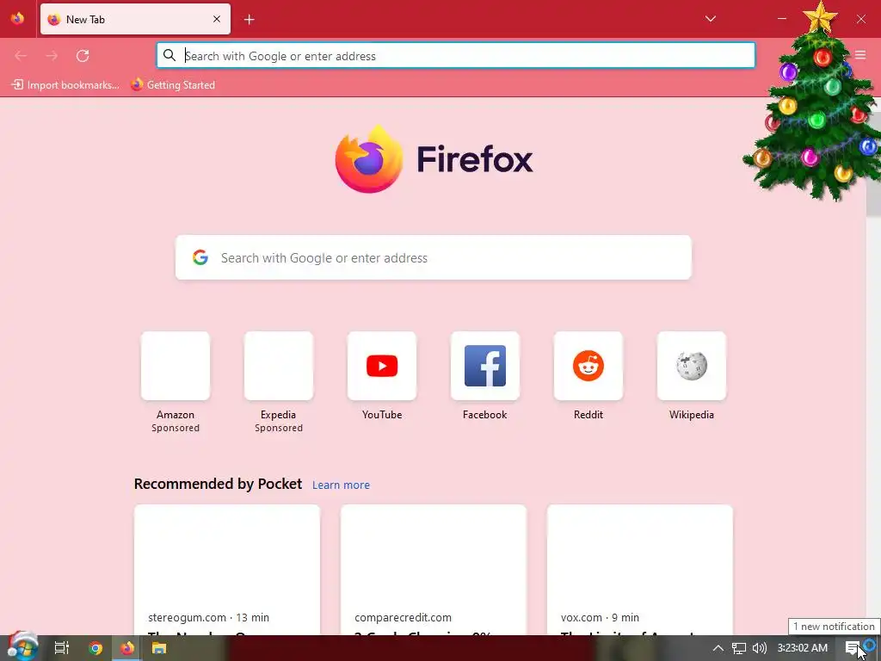The image size is (881, 661).
Task: Click the Amazon Sponsored label
Action: [176, 428]
